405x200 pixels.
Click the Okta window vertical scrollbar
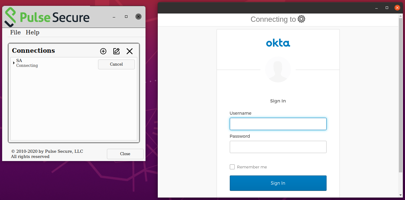coord(401,95)
